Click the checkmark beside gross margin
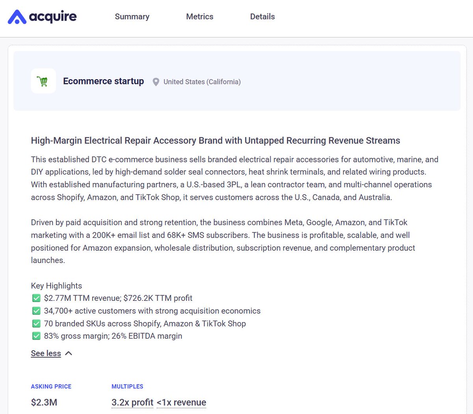The image size is (473, 414). [x=36, y=336]
